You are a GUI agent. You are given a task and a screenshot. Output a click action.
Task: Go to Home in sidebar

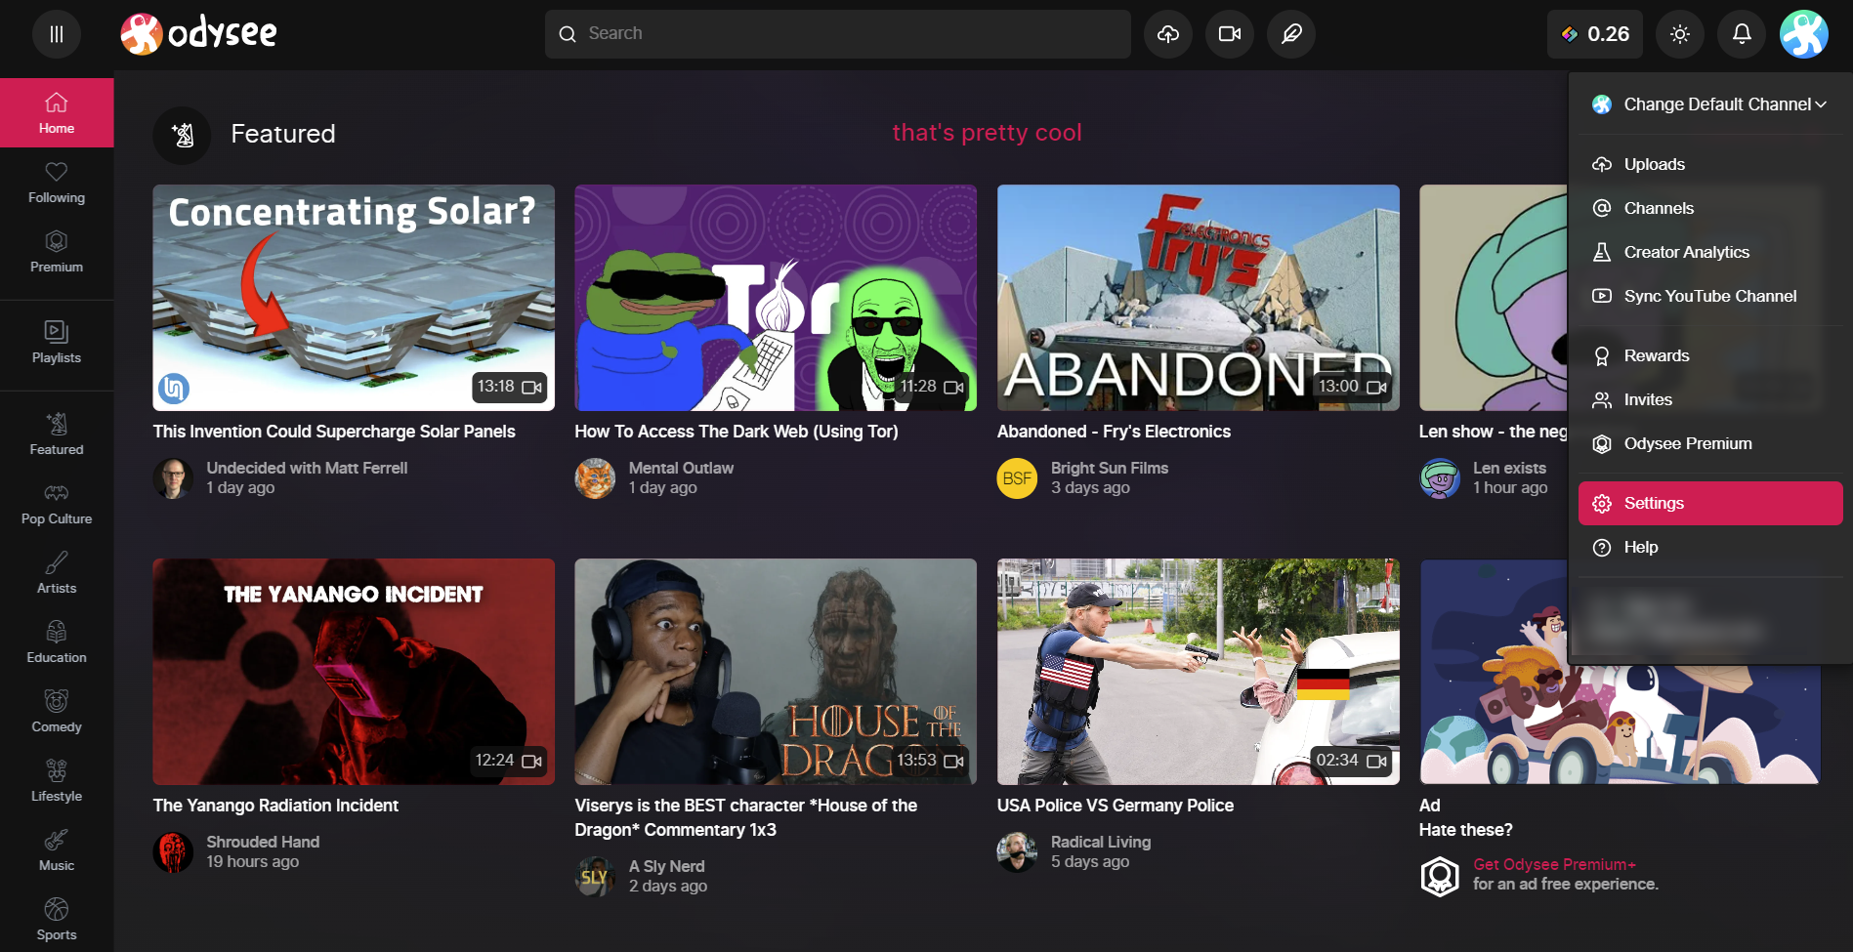(x=57, y=113)
